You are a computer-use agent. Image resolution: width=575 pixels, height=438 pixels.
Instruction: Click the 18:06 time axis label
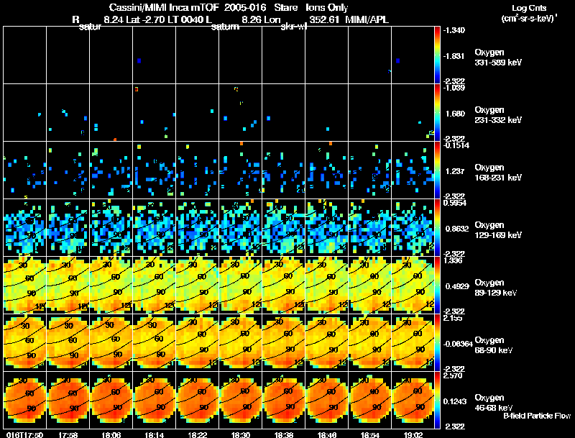[111, 434]
